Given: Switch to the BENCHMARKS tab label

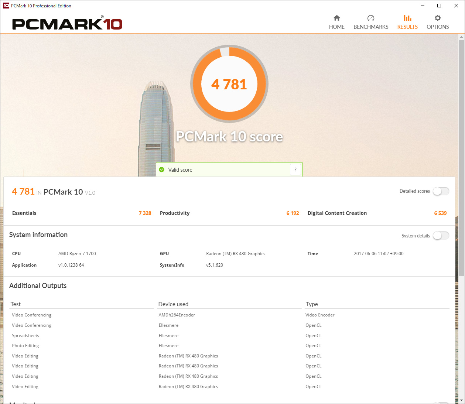Looking at the screenshot, I should (371, 27).
